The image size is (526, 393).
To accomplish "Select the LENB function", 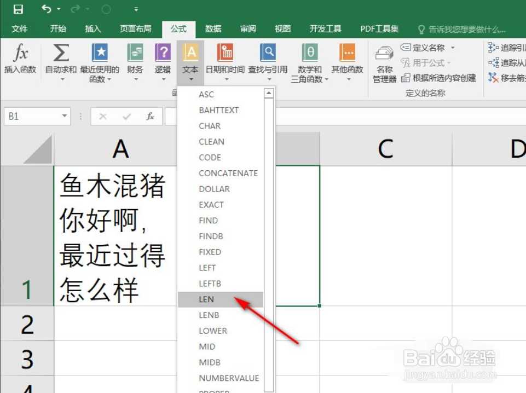I will (221, 315).
